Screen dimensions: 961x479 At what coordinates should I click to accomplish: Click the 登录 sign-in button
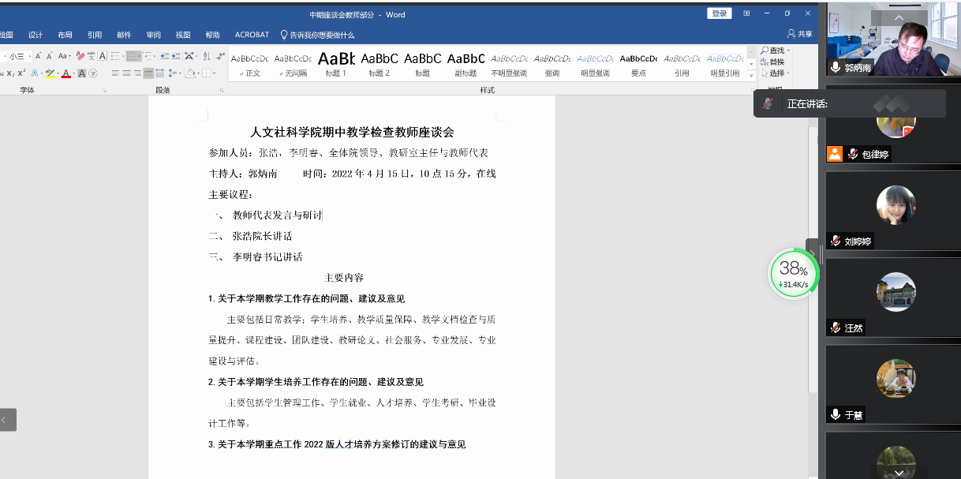tap(719, 13)
